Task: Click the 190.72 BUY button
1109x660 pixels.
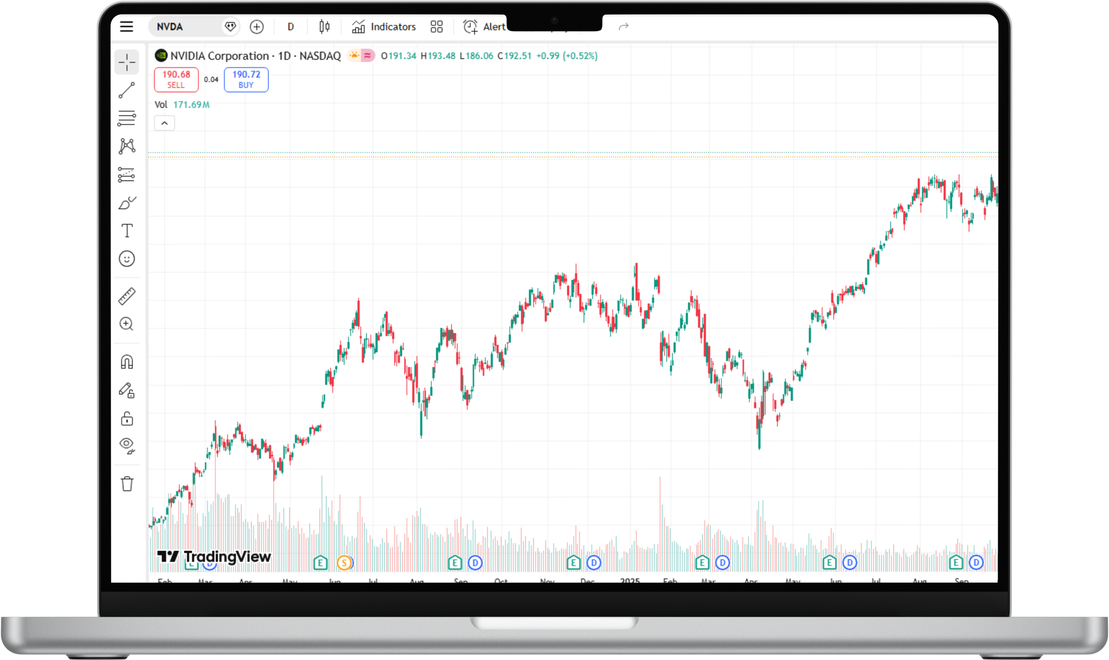Action: 246,80
